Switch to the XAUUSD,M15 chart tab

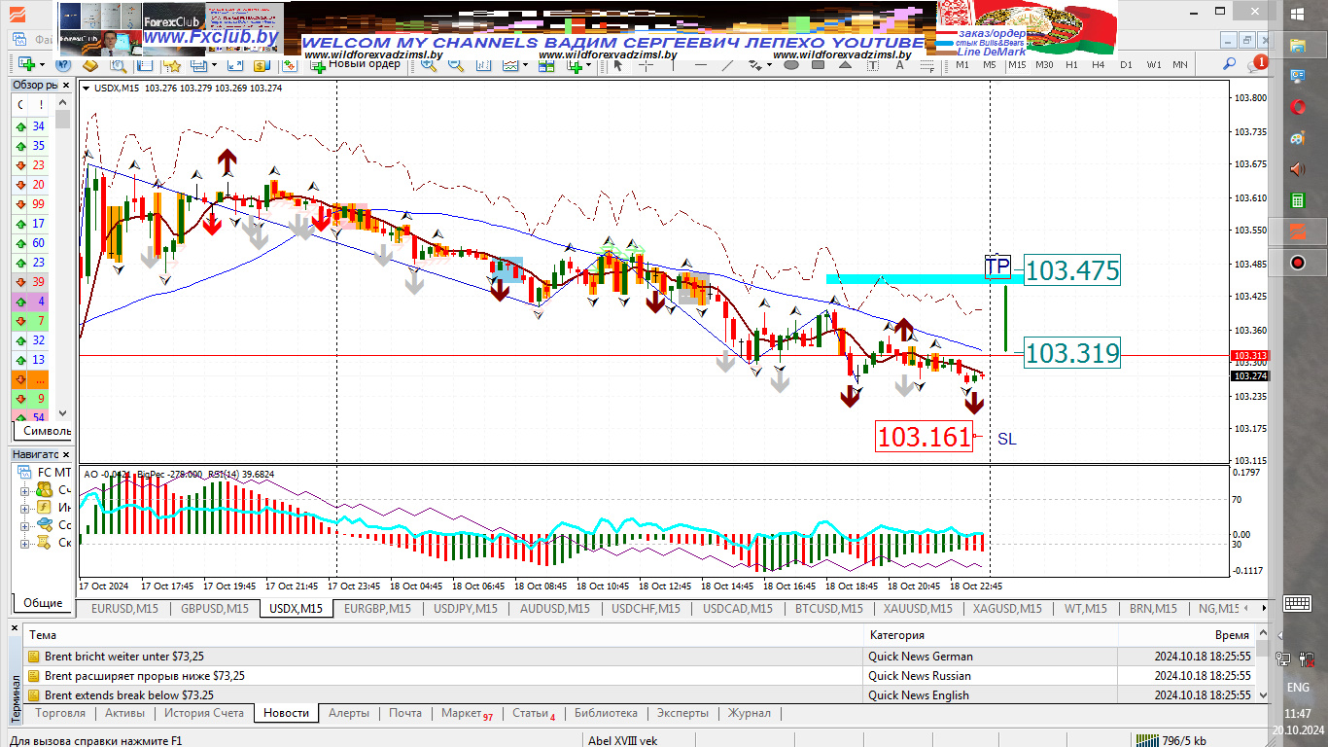[918, 609]
